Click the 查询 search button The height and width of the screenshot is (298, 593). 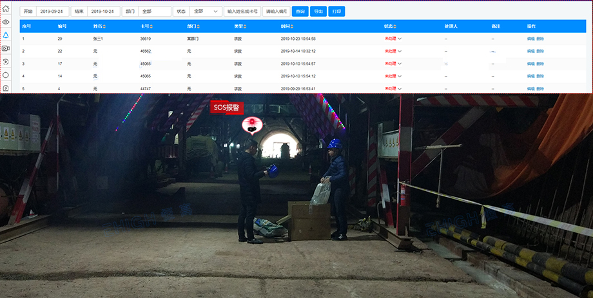300,12
